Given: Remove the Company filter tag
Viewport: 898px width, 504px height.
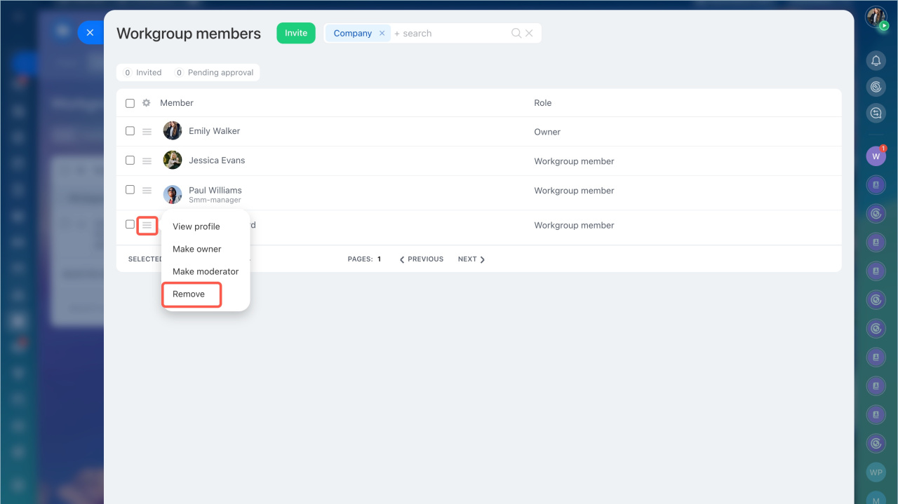Looking at the screenshot, I should [382, 34].
